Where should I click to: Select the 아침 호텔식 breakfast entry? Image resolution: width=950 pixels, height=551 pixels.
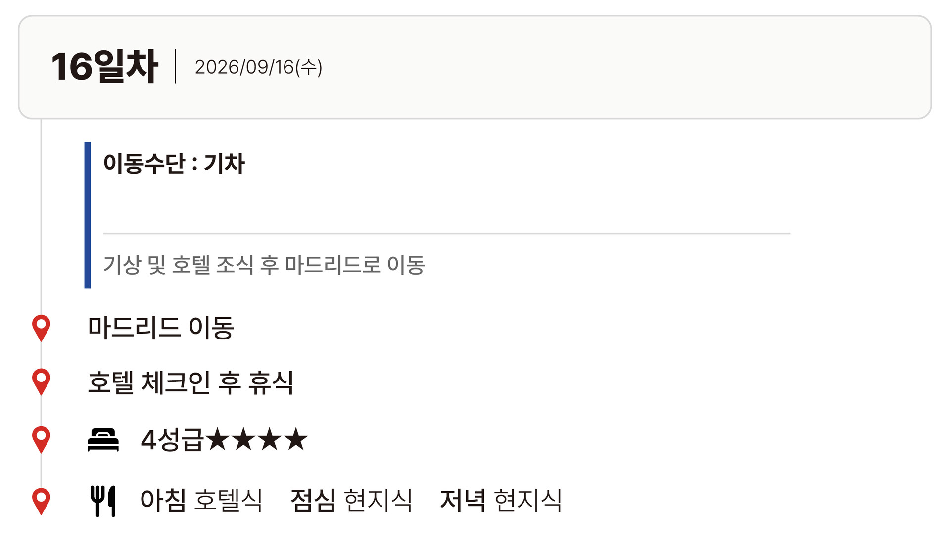point(201,500)
